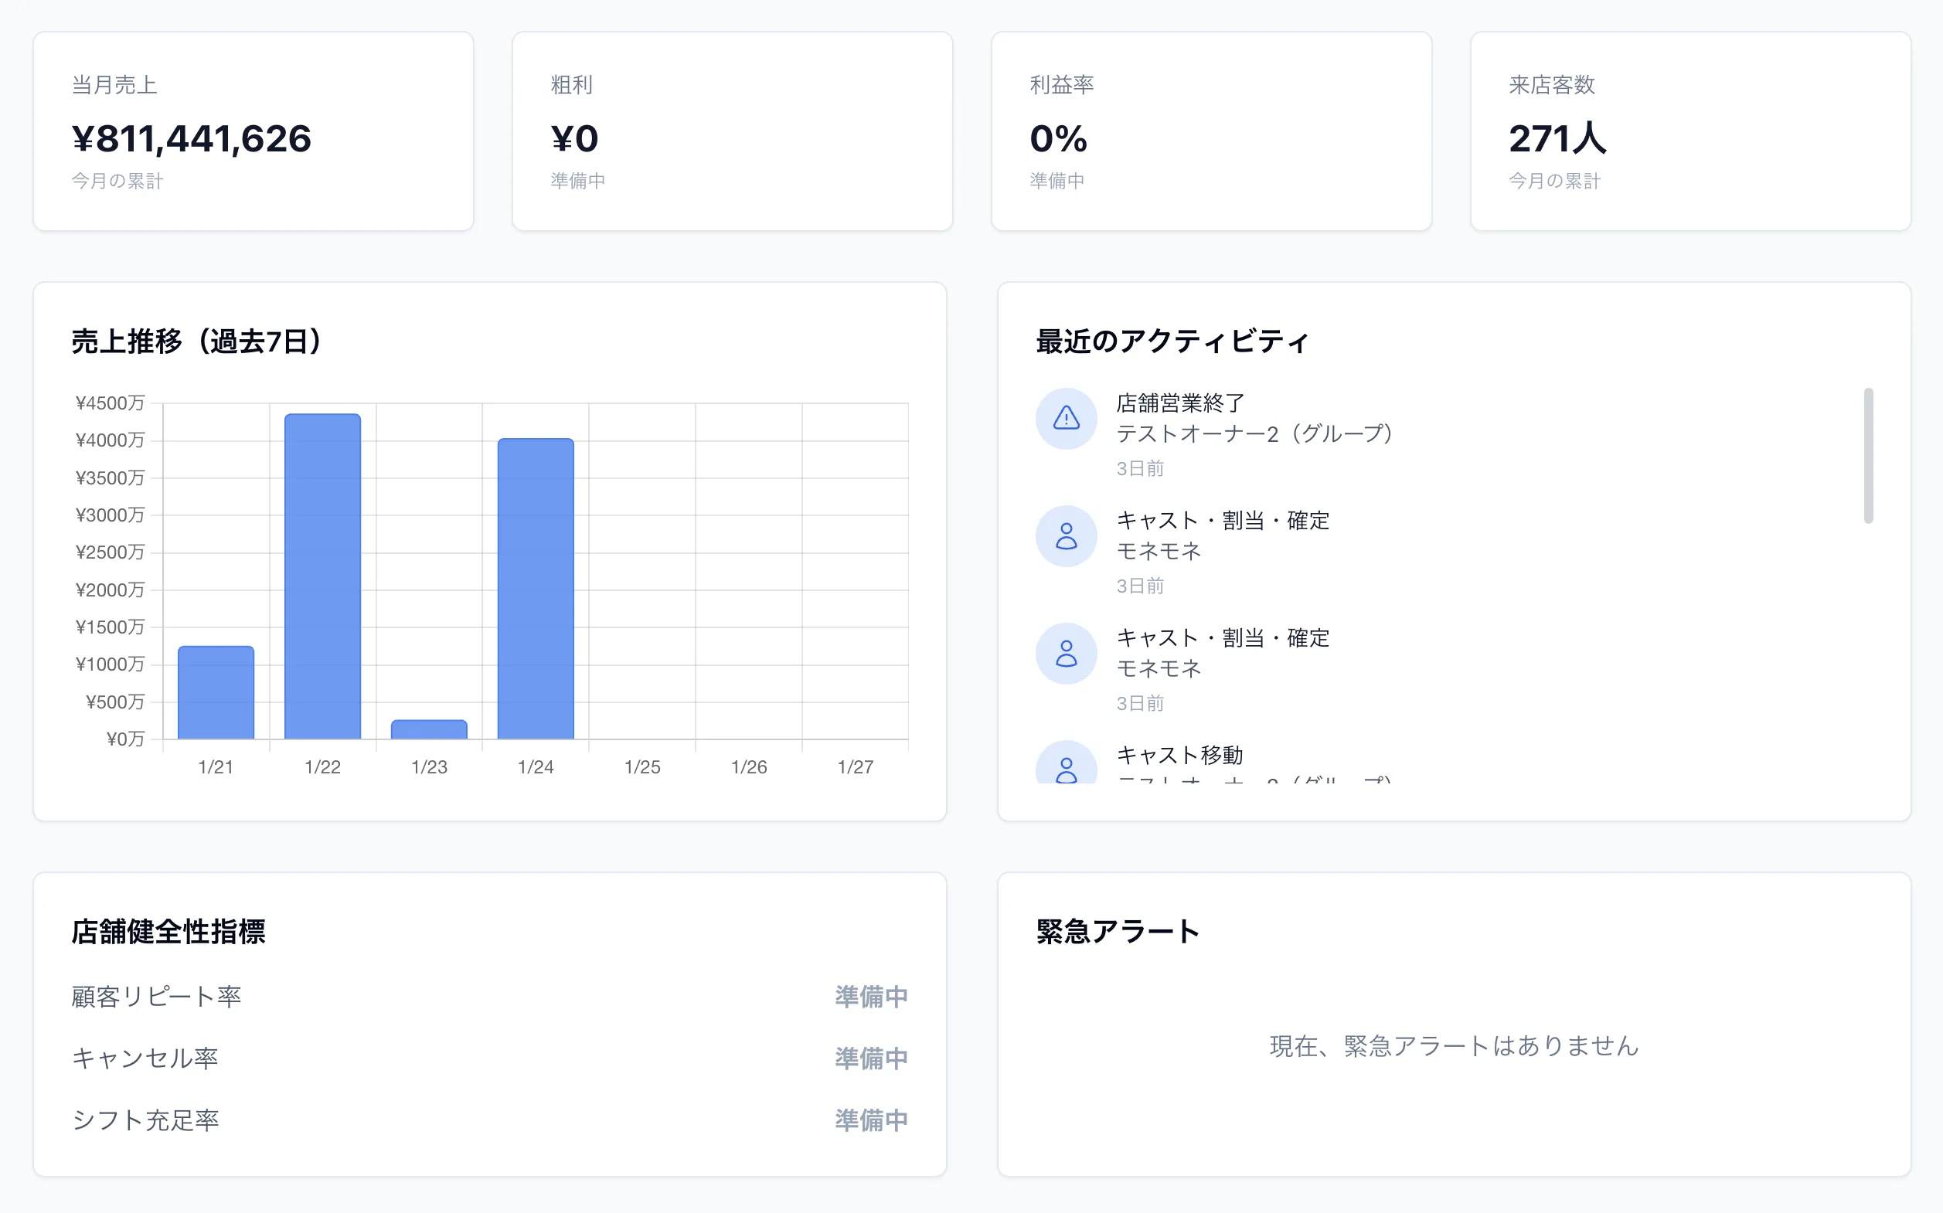Image resolution: width=1943 pixels, height=1213 pixels.
Task: Click the 顧客リピート率 row
Action: pos(156,997)
